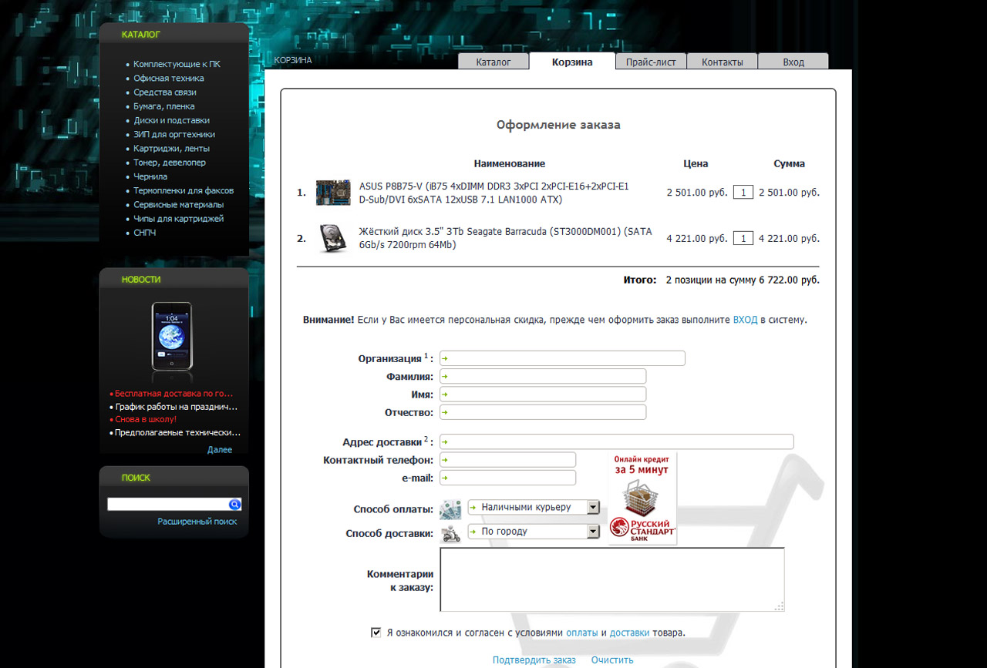Click the search magnifier icon
The width and height of the screenshot is (987, 668).
235,505
